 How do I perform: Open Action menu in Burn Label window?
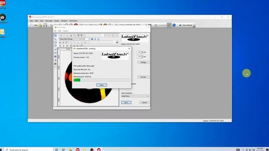pyautogui.click(x=66, y=31)
